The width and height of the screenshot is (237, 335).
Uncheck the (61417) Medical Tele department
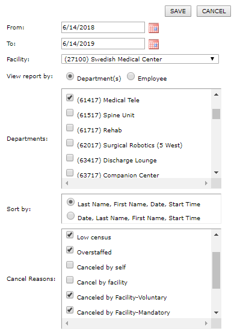70,97
